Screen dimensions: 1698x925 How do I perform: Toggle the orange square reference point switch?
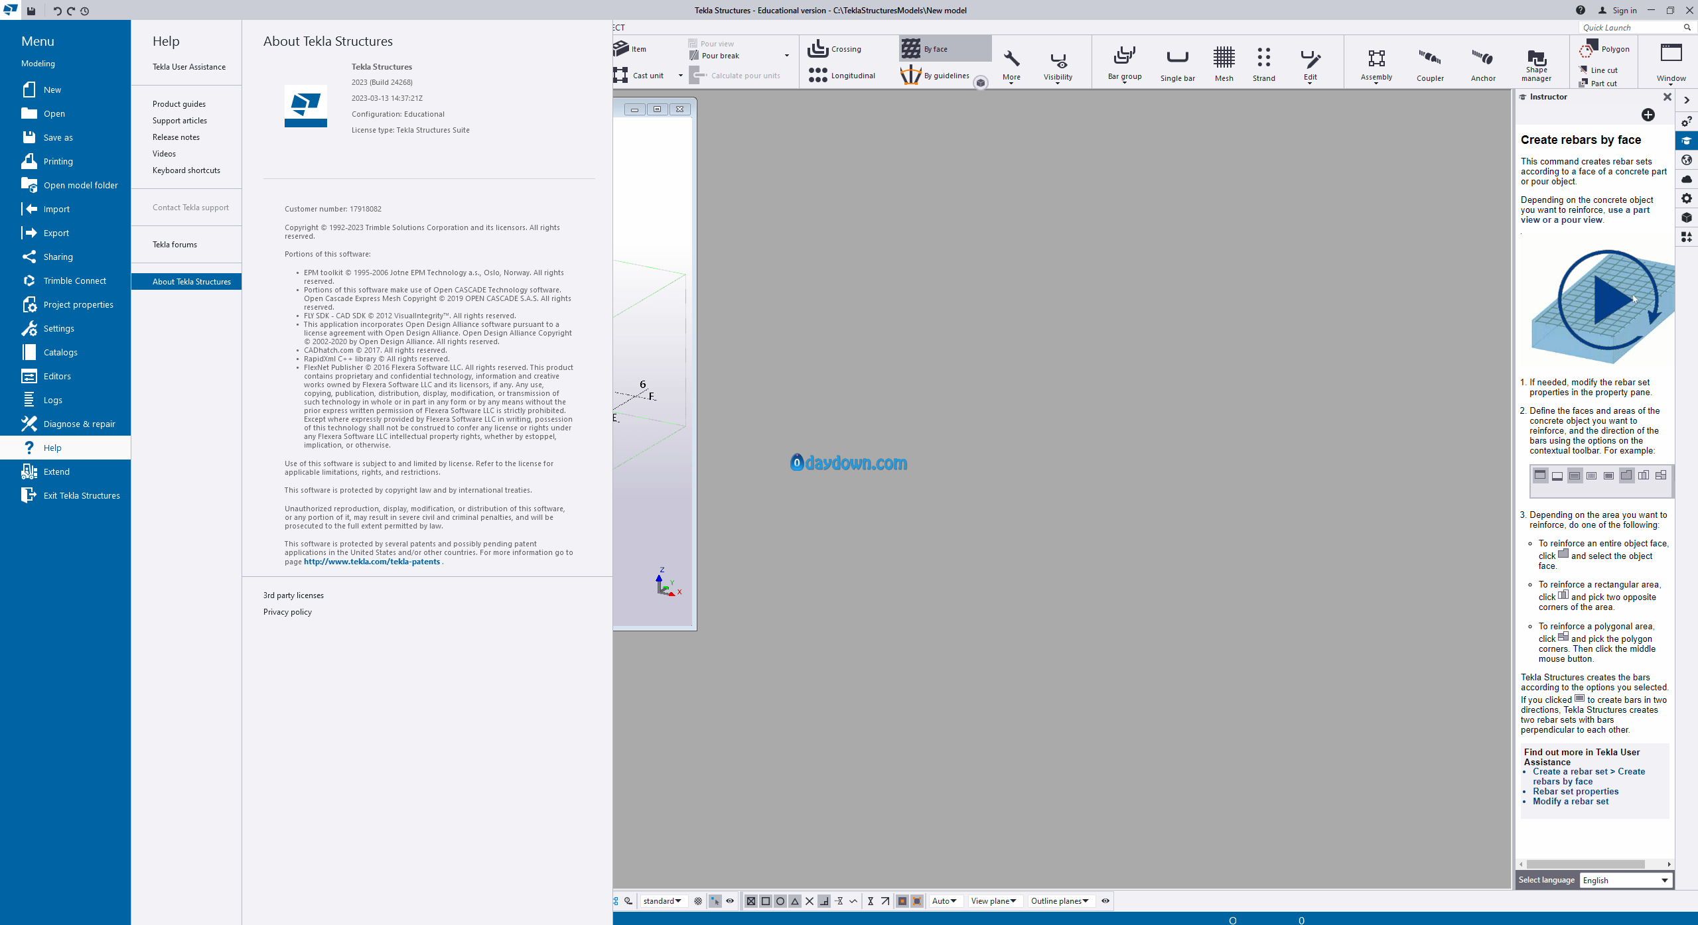tap(902, 901)
